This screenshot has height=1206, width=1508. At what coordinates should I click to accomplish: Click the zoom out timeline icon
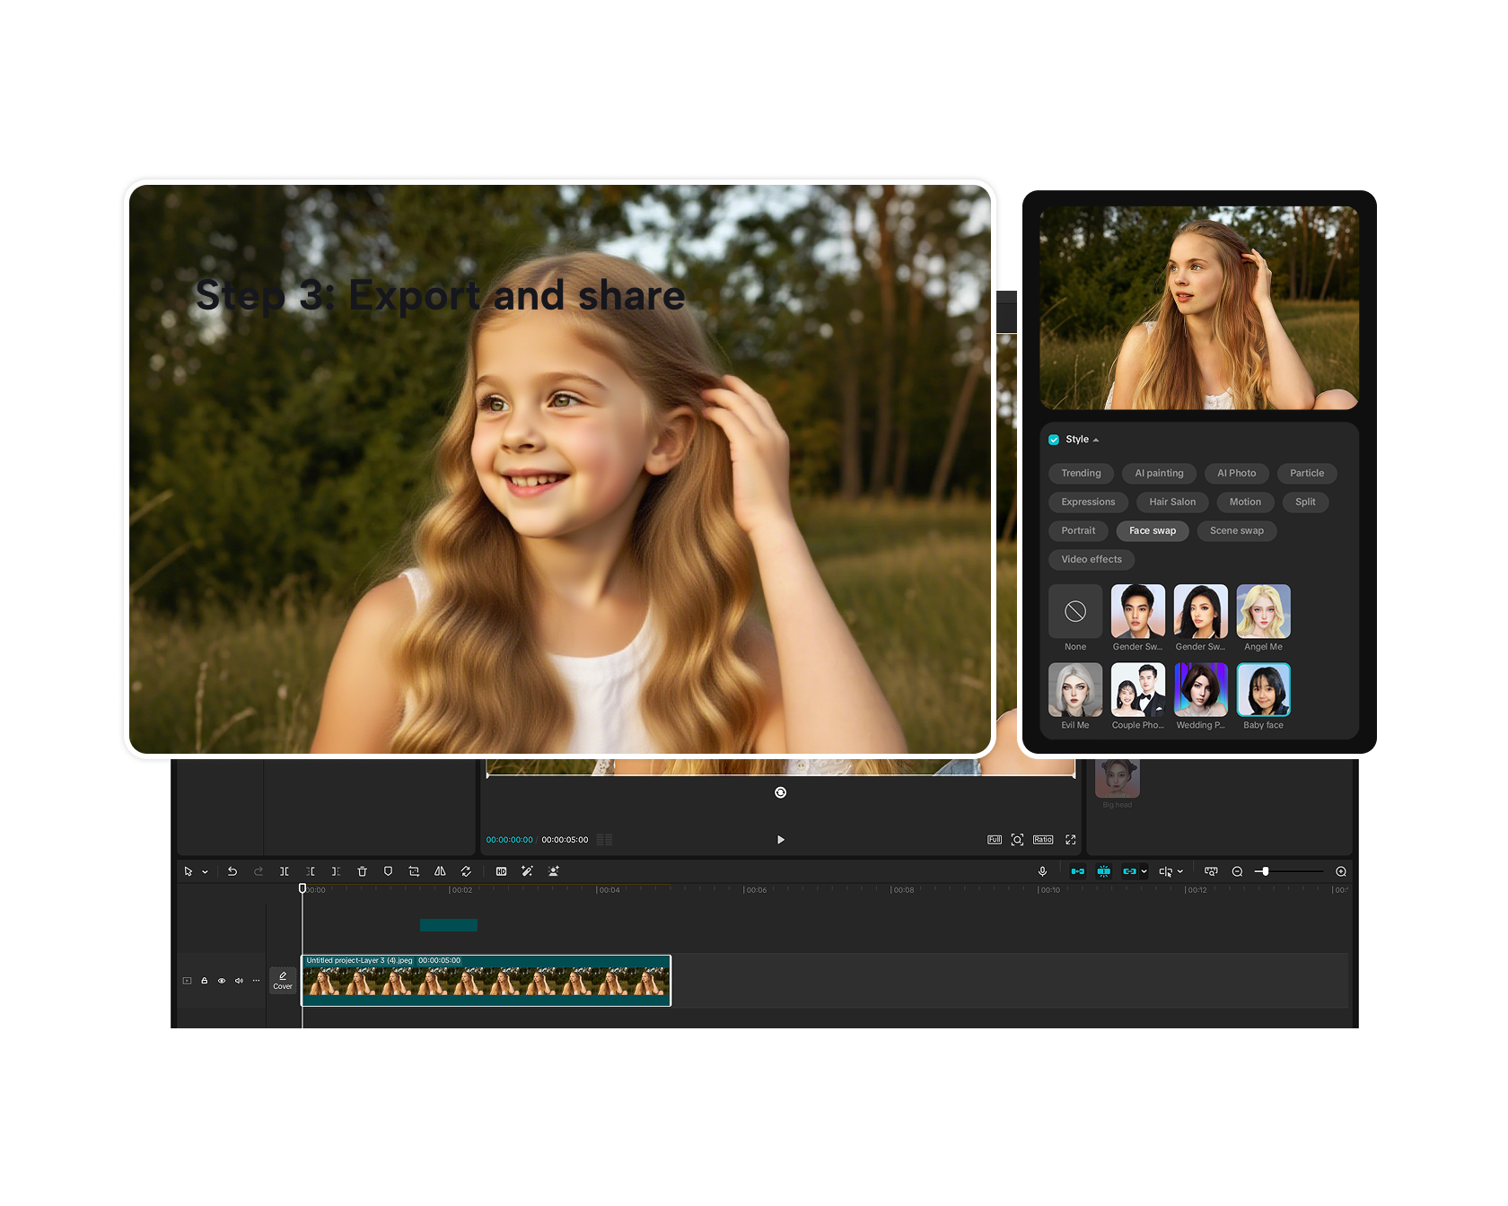pos(1237,871)
